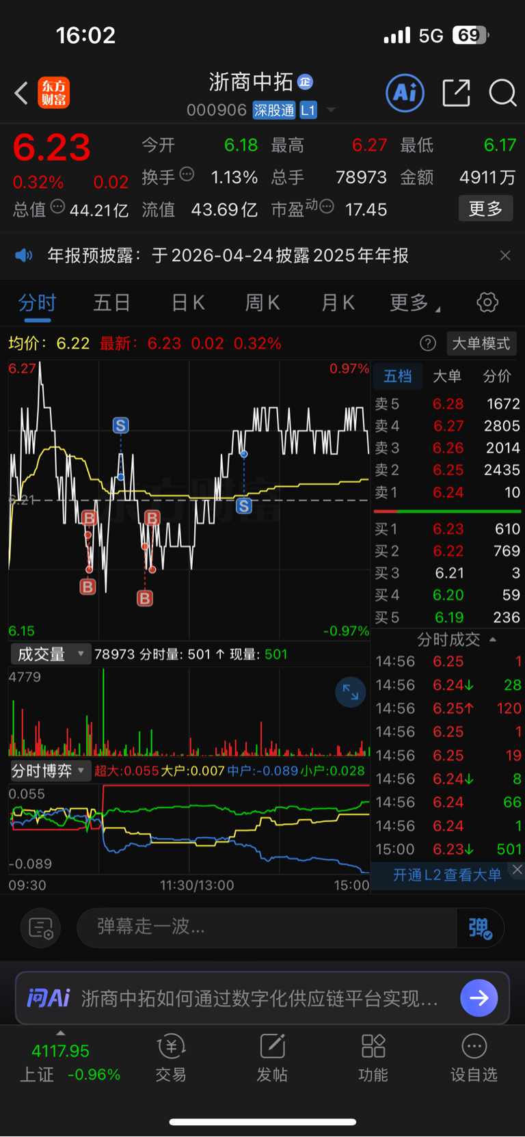Viewport: 525px width, 1137px height.
Task: Switch to 周K tab
Action: (262, 302)
